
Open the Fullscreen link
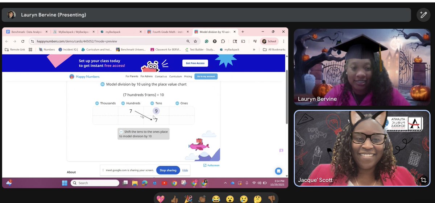[x=211, y=165]
